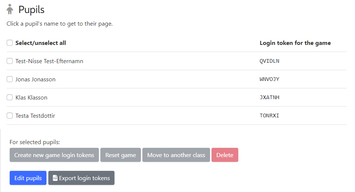This screenshot has height=192, width=355.
Task: Click the login token WNVOJY
Action: [x=270, y=79]
